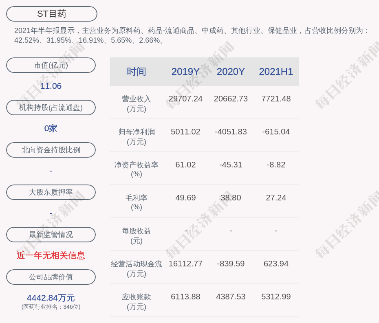
Task: Click the 应收账款(万元) row label
Action: coord(137,302)
